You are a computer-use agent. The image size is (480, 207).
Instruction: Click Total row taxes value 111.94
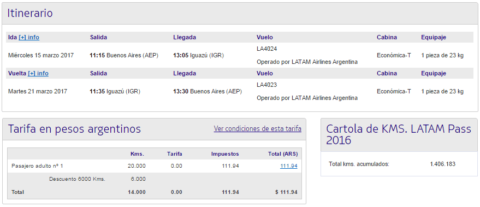[x=230, y=192]
